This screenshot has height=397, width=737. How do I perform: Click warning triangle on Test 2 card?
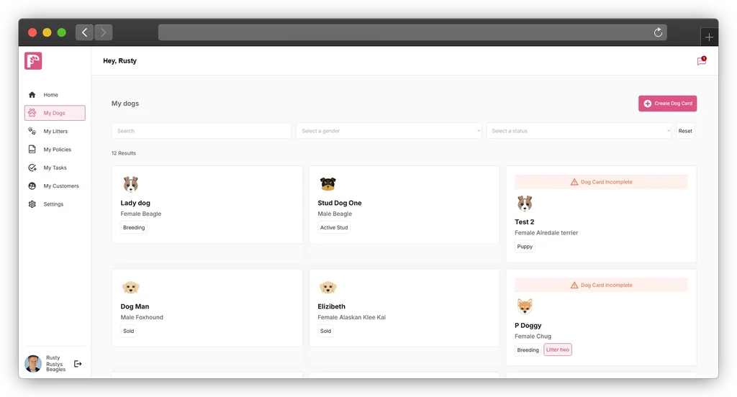[574, 182]
